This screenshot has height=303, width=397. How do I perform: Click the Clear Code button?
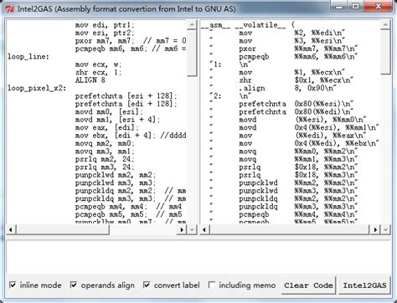pyautogui.click(x=308, y=285)
